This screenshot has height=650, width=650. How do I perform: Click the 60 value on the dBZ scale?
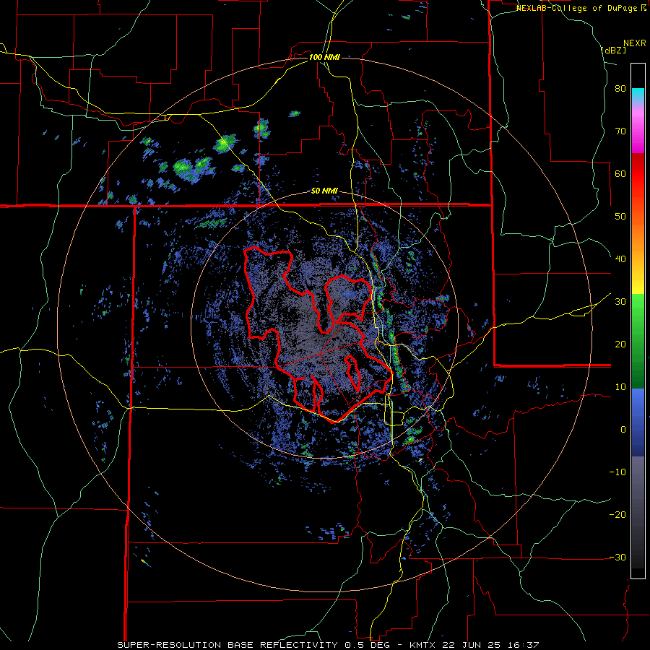click(620, 173)
